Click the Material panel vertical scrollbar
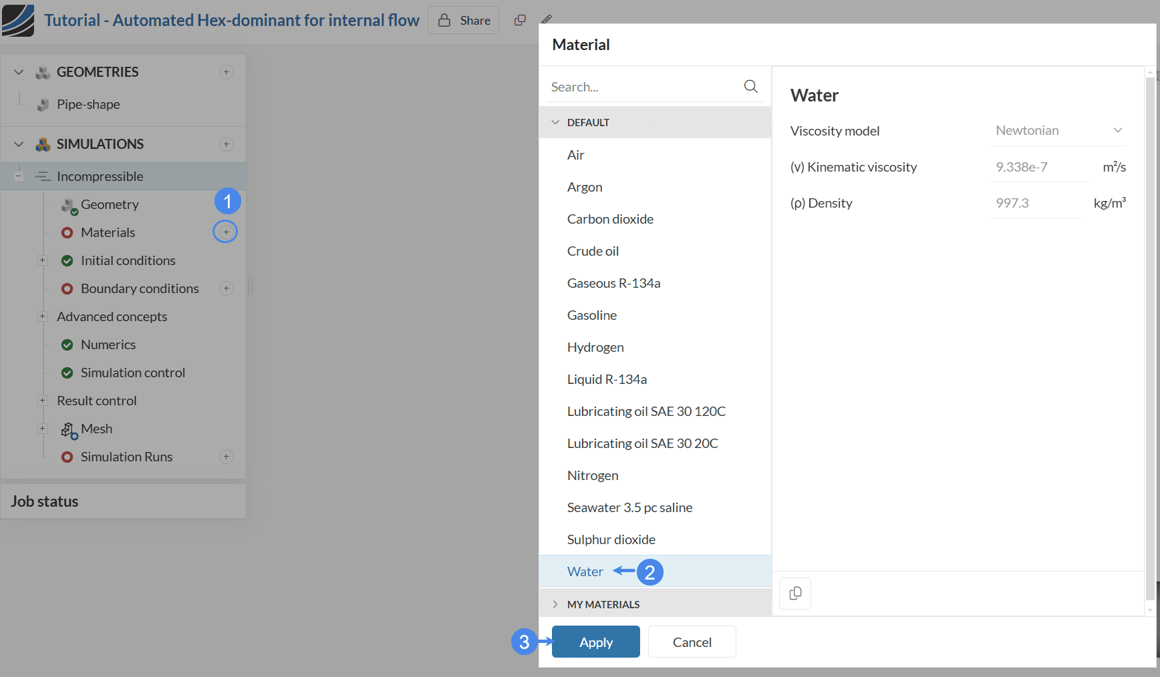The image size is (1160, 677). pos(1149,334)
